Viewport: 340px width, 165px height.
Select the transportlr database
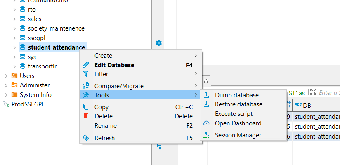(42, 66)
